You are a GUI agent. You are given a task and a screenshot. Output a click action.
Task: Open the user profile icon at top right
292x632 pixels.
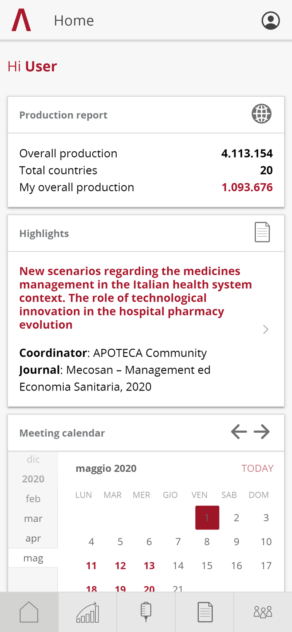(271, 19)
